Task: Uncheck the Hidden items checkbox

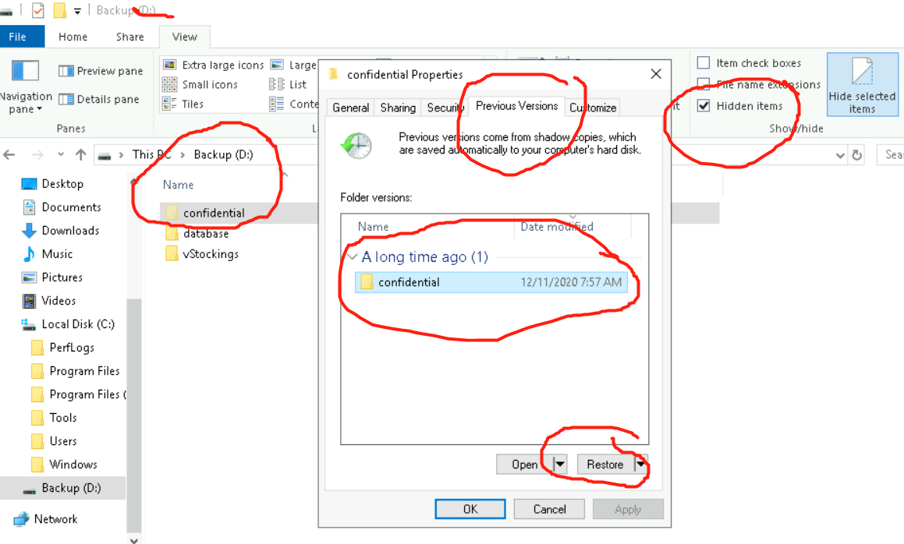Action: pyautogui.click(x=704, y=106)
